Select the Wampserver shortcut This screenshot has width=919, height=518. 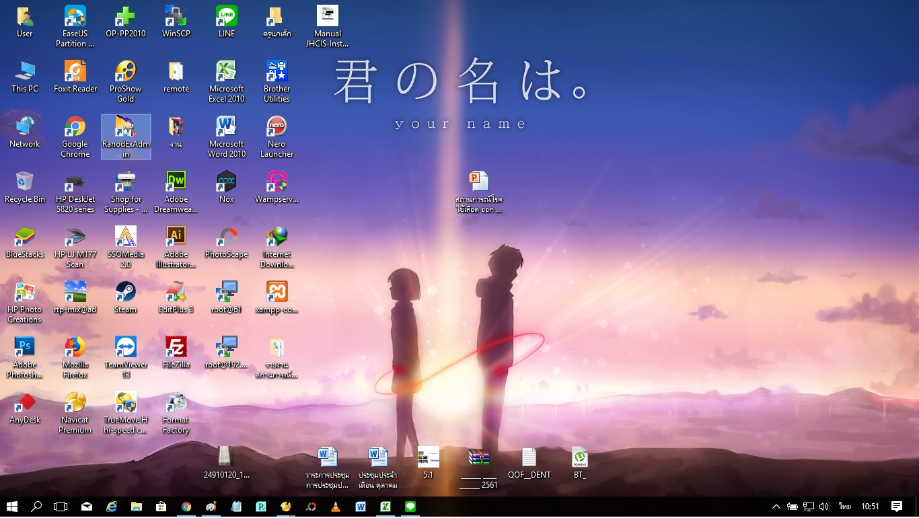(x=277, y=187)
